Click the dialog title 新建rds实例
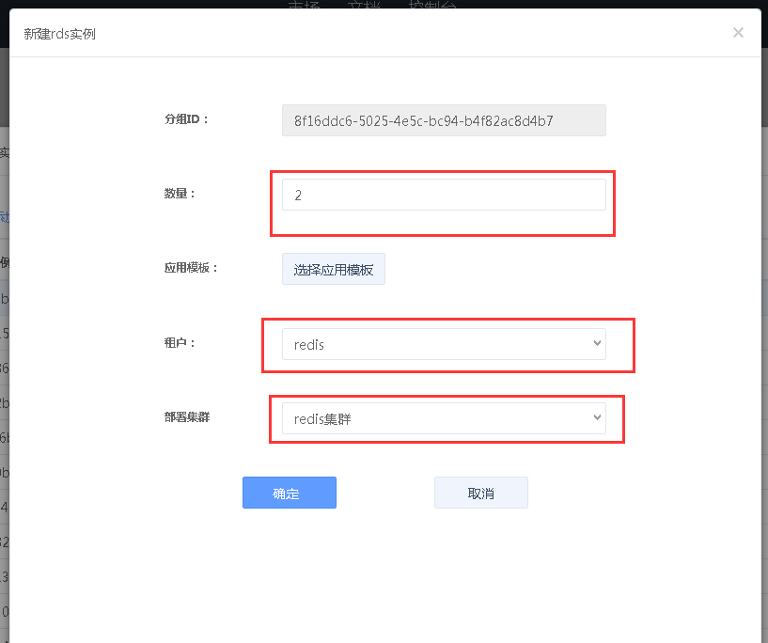 point(59,35)
